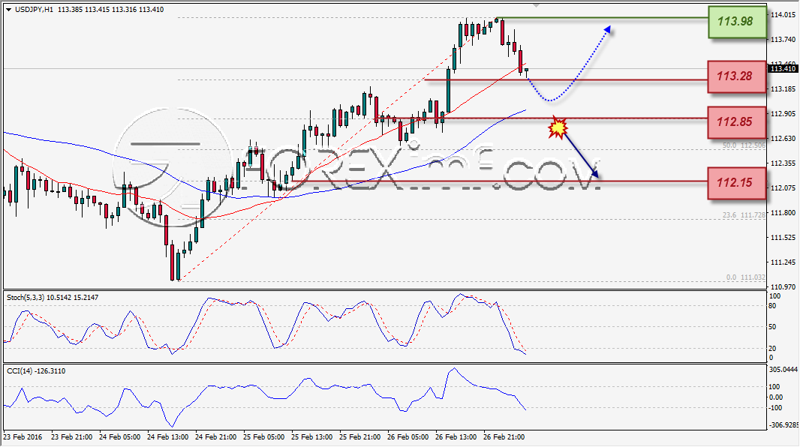Click the 26 Feb 13:00 time label

pos(456,436)
